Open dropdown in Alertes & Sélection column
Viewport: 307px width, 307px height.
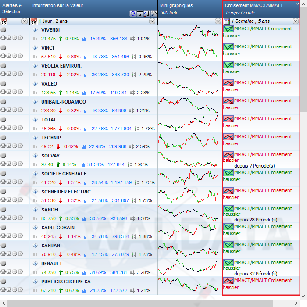pos(25,21)
